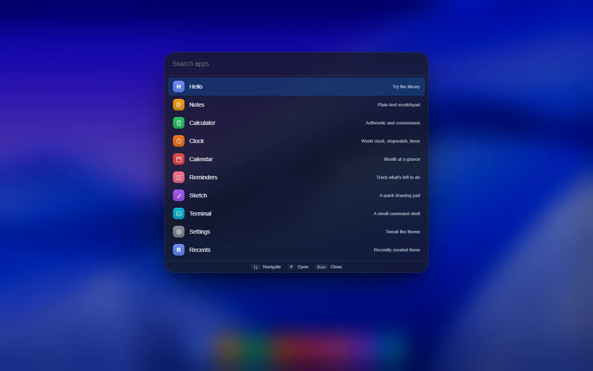Open the Hello entry label

click(196, 87)
